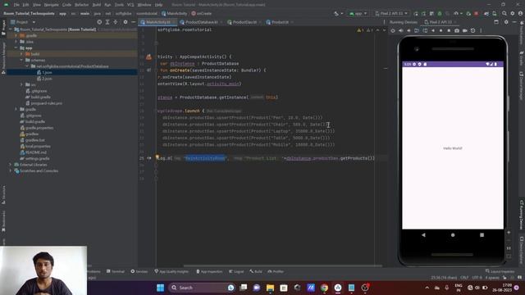The image size is (525, 295).
Task: Open the App Quality Insights tool window
Action: 171,271
